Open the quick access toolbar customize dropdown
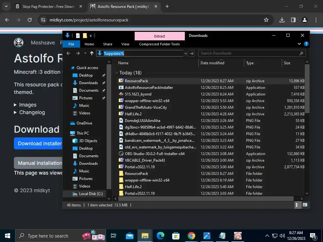 pyautogui.click(x=91, y=36)
